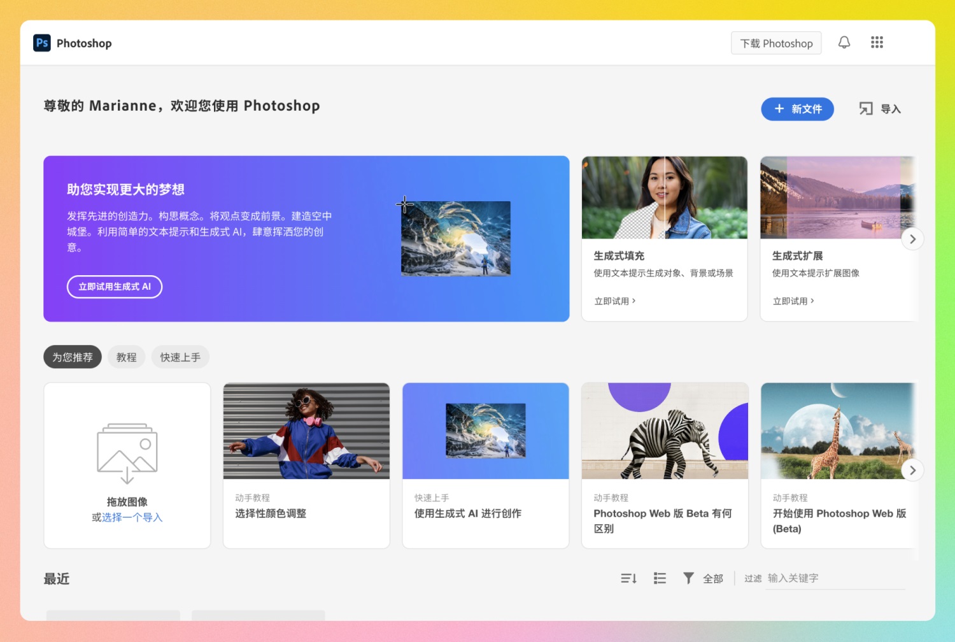
Task: Open the notifications bell
Action: coord(844,43)
